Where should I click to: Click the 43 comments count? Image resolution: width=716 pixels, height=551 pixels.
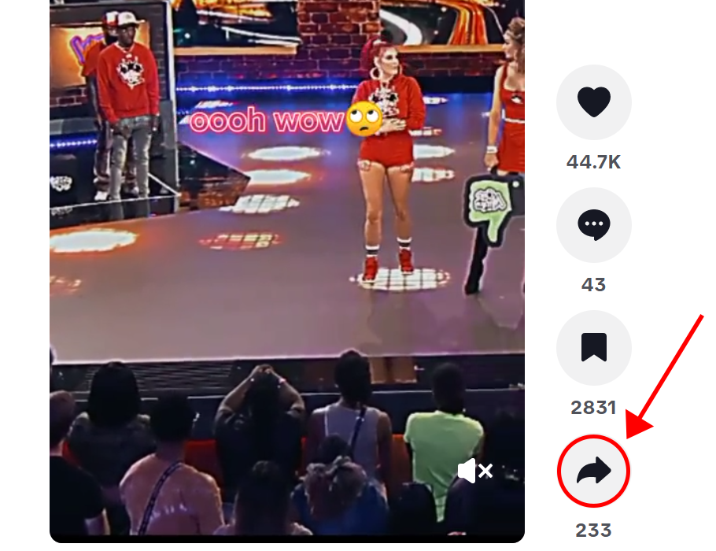(x=593, y=285)
